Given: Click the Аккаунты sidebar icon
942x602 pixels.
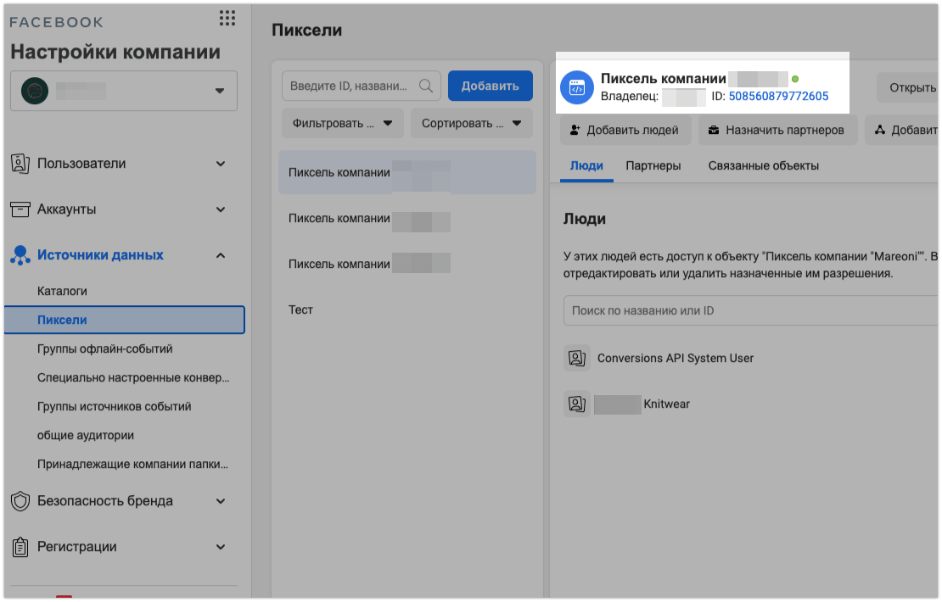Looking at the screenshot, I should [x=20, y=209].
